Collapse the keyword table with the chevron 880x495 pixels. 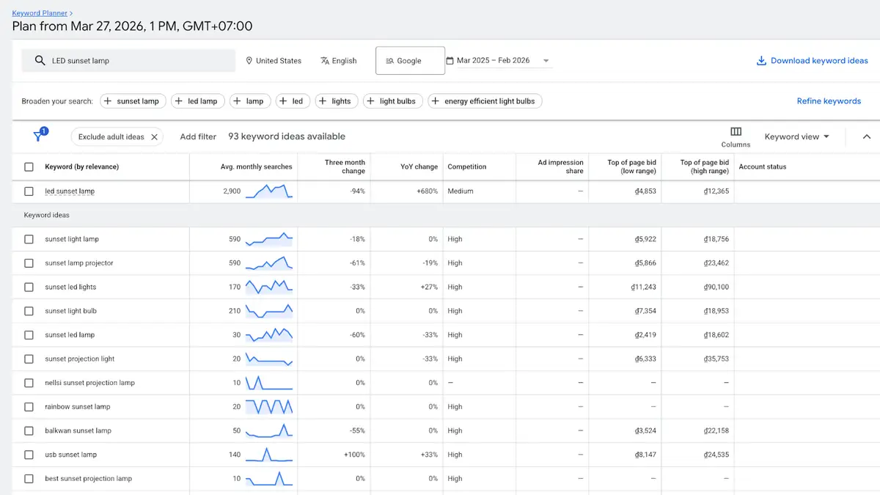pos(867,136)
